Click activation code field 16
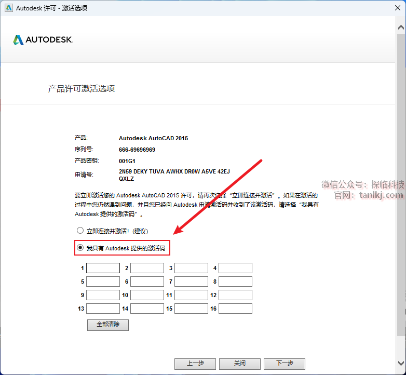Image resolution: width=406 pixels, height=375 pixels. point(235,309)
